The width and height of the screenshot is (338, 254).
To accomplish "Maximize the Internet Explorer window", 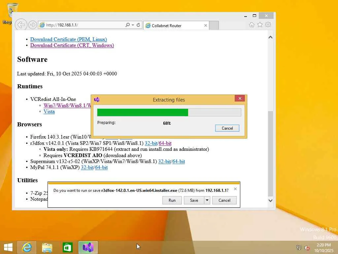I will click(x=254, y=16).
